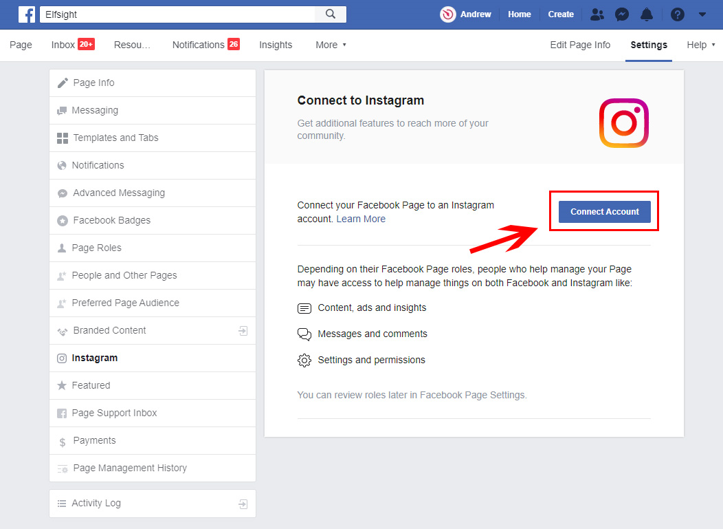723x529 pixels.
Task: Click the Facebook icon beside Page Support Inbox
Action: [x=62, y=413]
